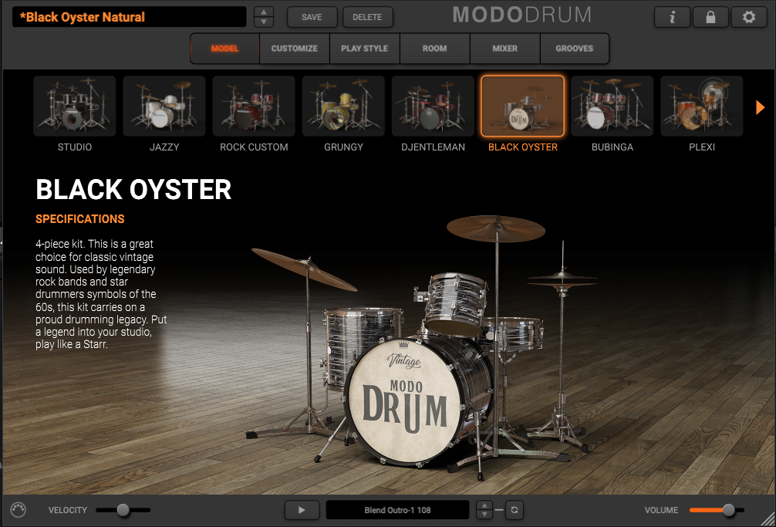Choose the Plexi kit thumbnail

pos(702,106)
